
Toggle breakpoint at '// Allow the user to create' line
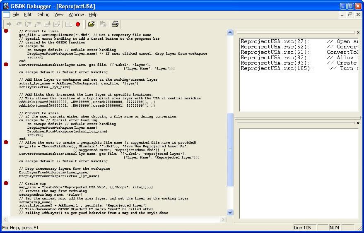click(6, 142)
